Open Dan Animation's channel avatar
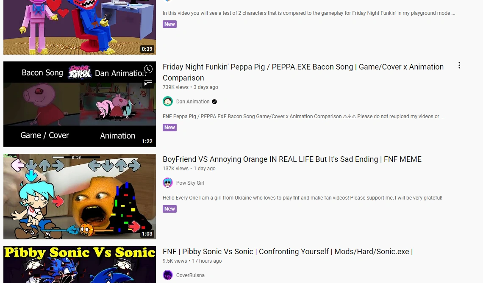The image size is (483, 283). click(168, 101)
